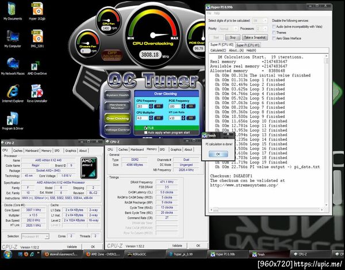Switch to SPD tab in right CPU-Z window

coord(162,150)
